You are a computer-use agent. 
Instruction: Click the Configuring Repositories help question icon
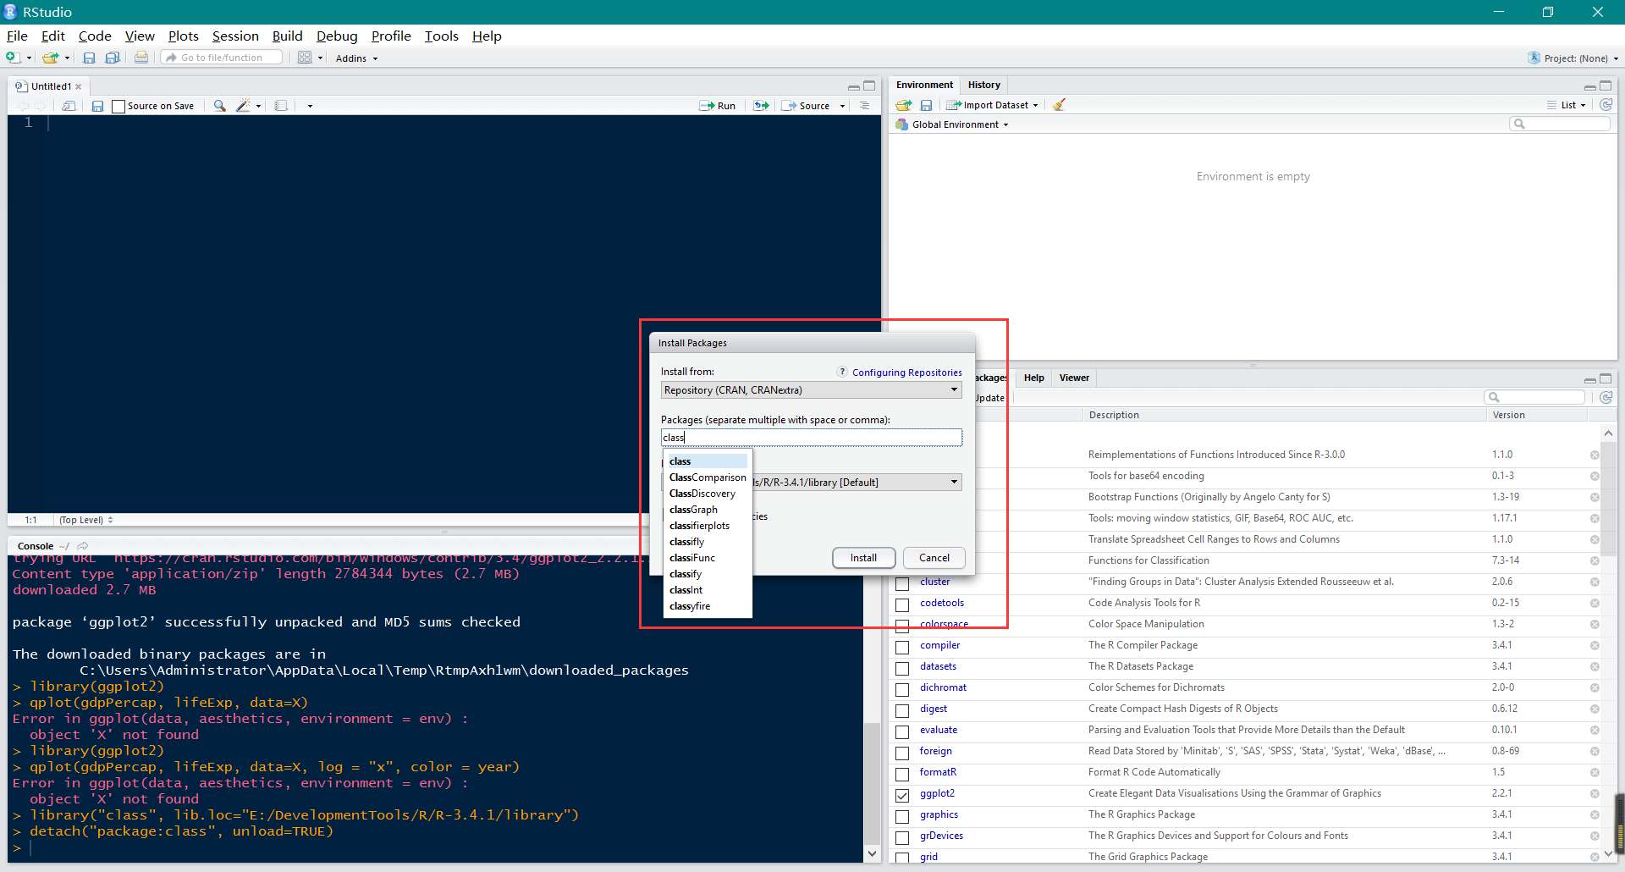click(842, 372)
